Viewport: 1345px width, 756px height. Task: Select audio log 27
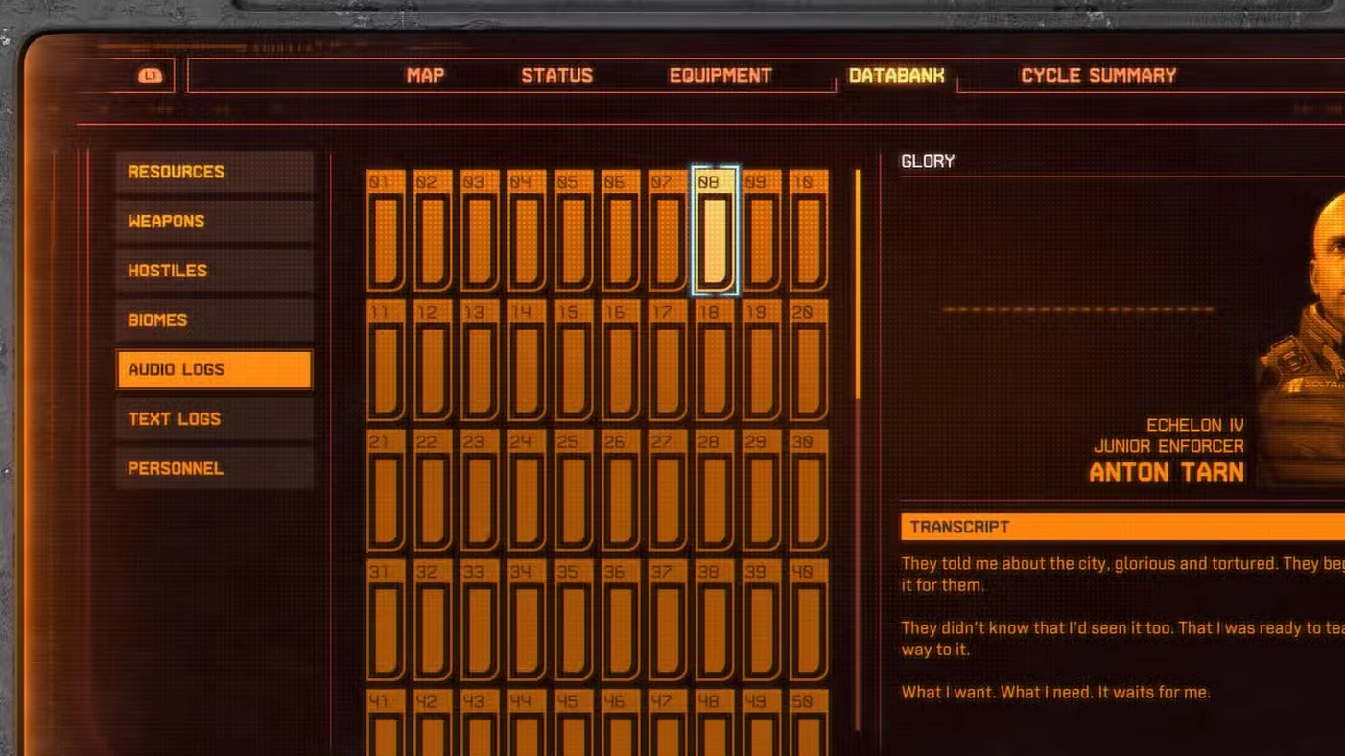[668, 490]
